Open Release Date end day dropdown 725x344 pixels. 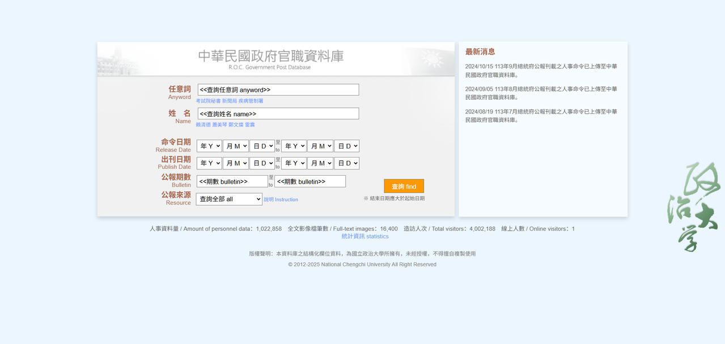click(347, 146)
